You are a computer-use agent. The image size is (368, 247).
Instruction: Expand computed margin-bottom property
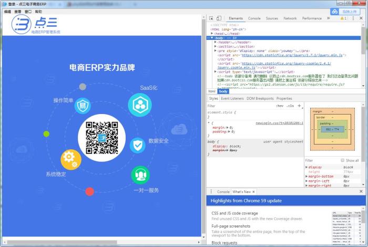(x=306, y=177)
